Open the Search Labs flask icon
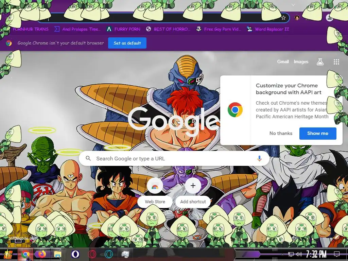The image size is (348, 261). [320, 62]
